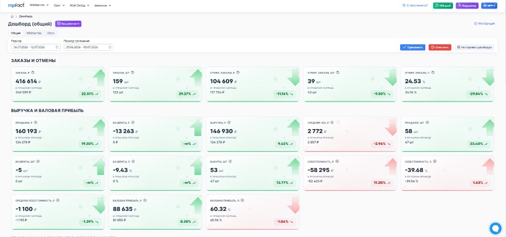Open the Инструкция link
The height and width of the screenshot is (237, 506).
pos(484,24)
